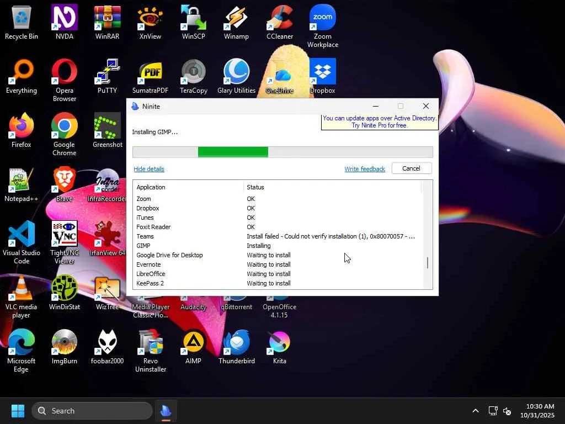Select the Google Drive for Desktop row
The width and height of the screenshot is (565, 424).
[278, 255]
